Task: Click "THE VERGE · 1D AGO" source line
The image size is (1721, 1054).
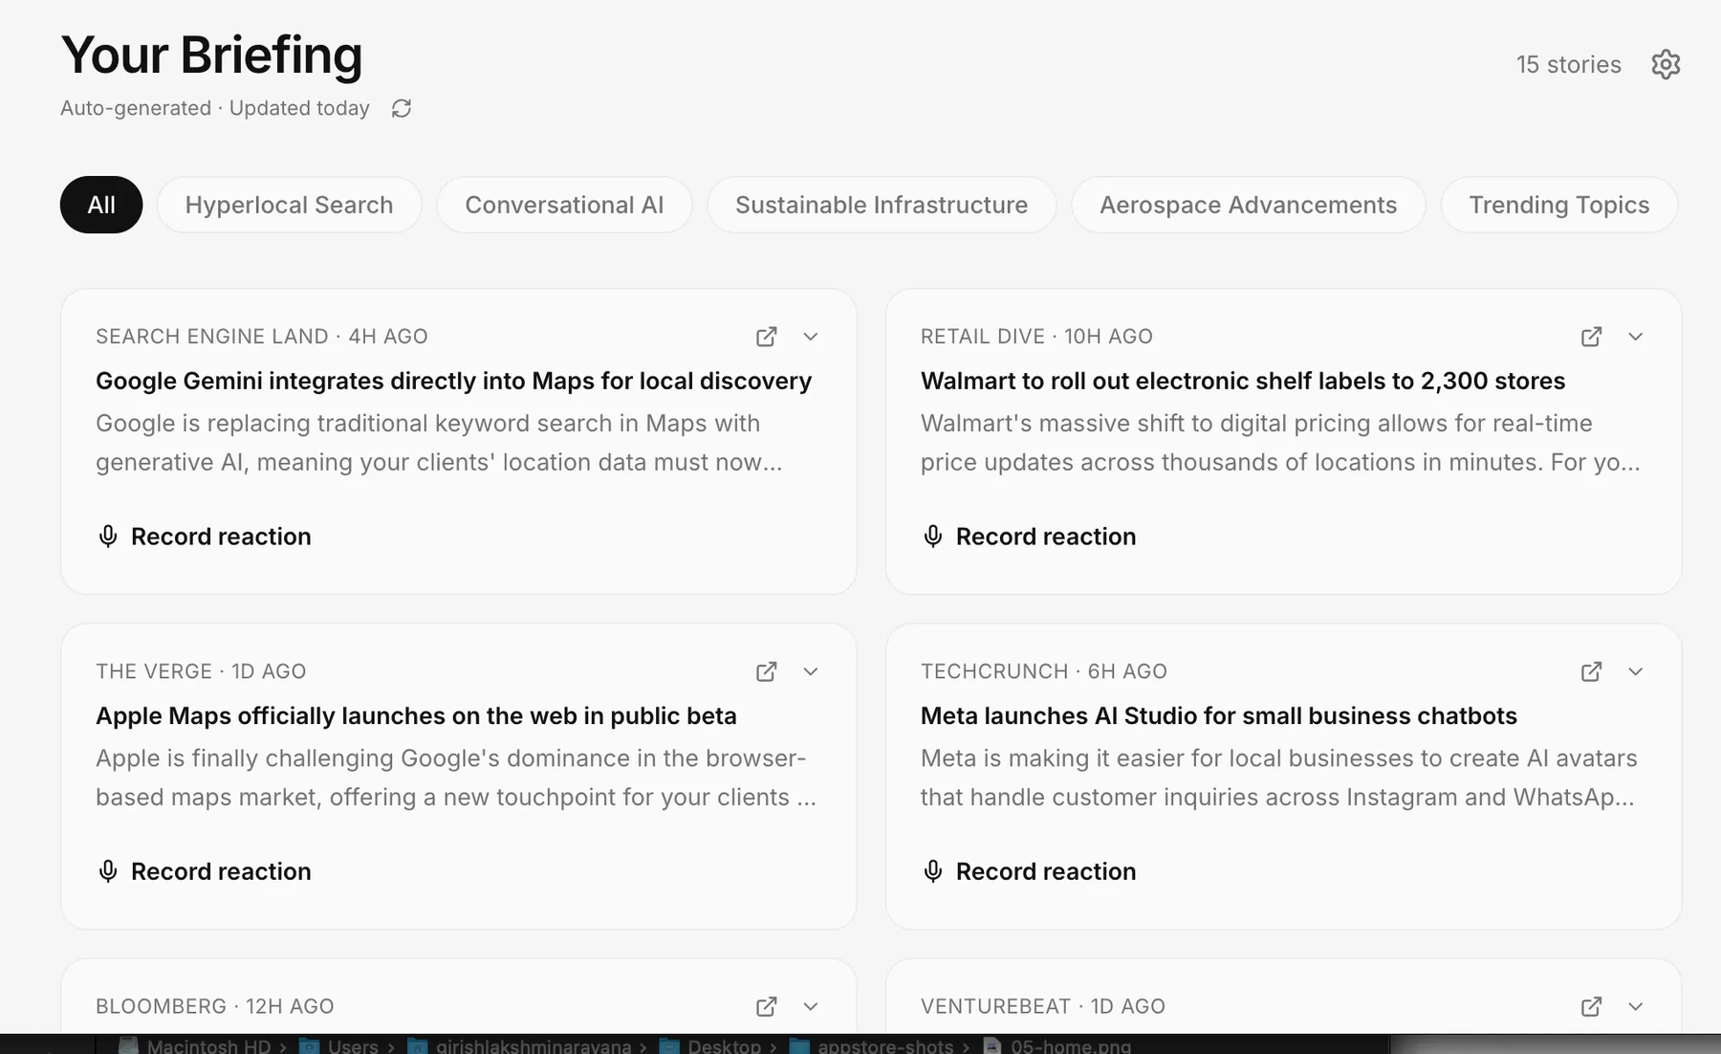Action: point(201,671)
